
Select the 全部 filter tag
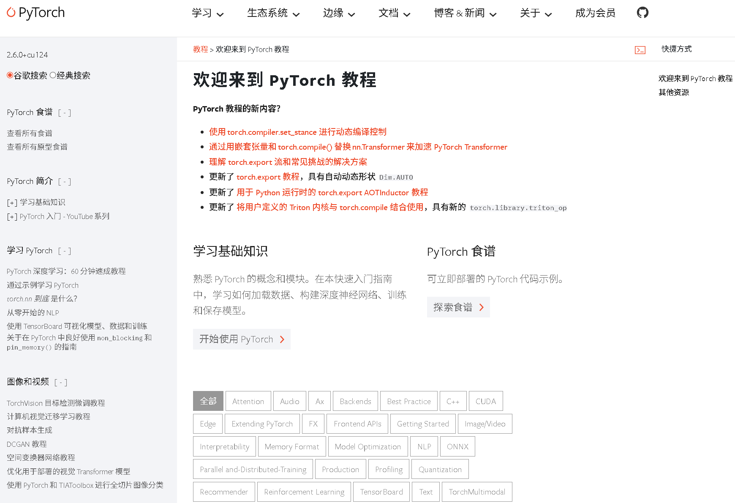208,401
